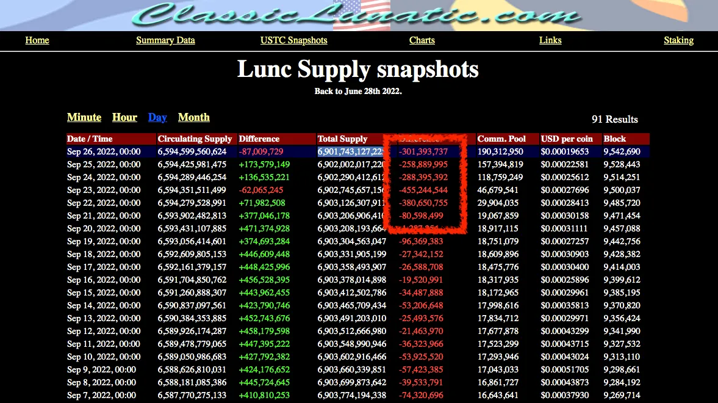Click total supply value 6,903,774,194,338
This screenshot has width=718, height=403.
351,396
